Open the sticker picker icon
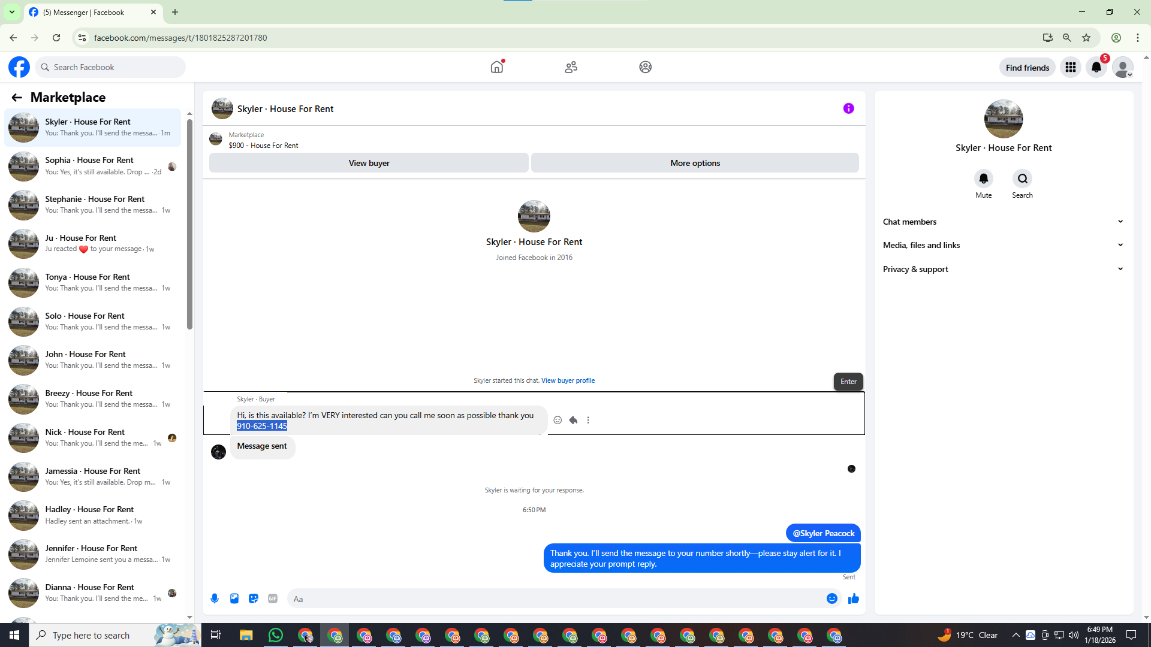Viewport: 1151px width, 647px height. 254,598
